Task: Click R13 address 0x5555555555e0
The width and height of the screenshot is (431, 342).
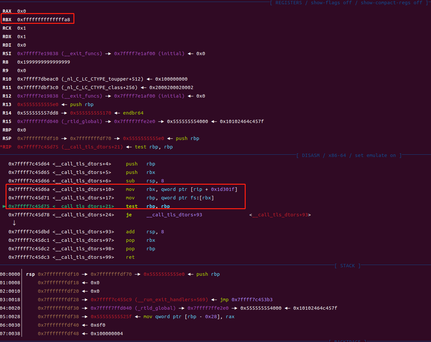Action: click(x=38, y=104)
